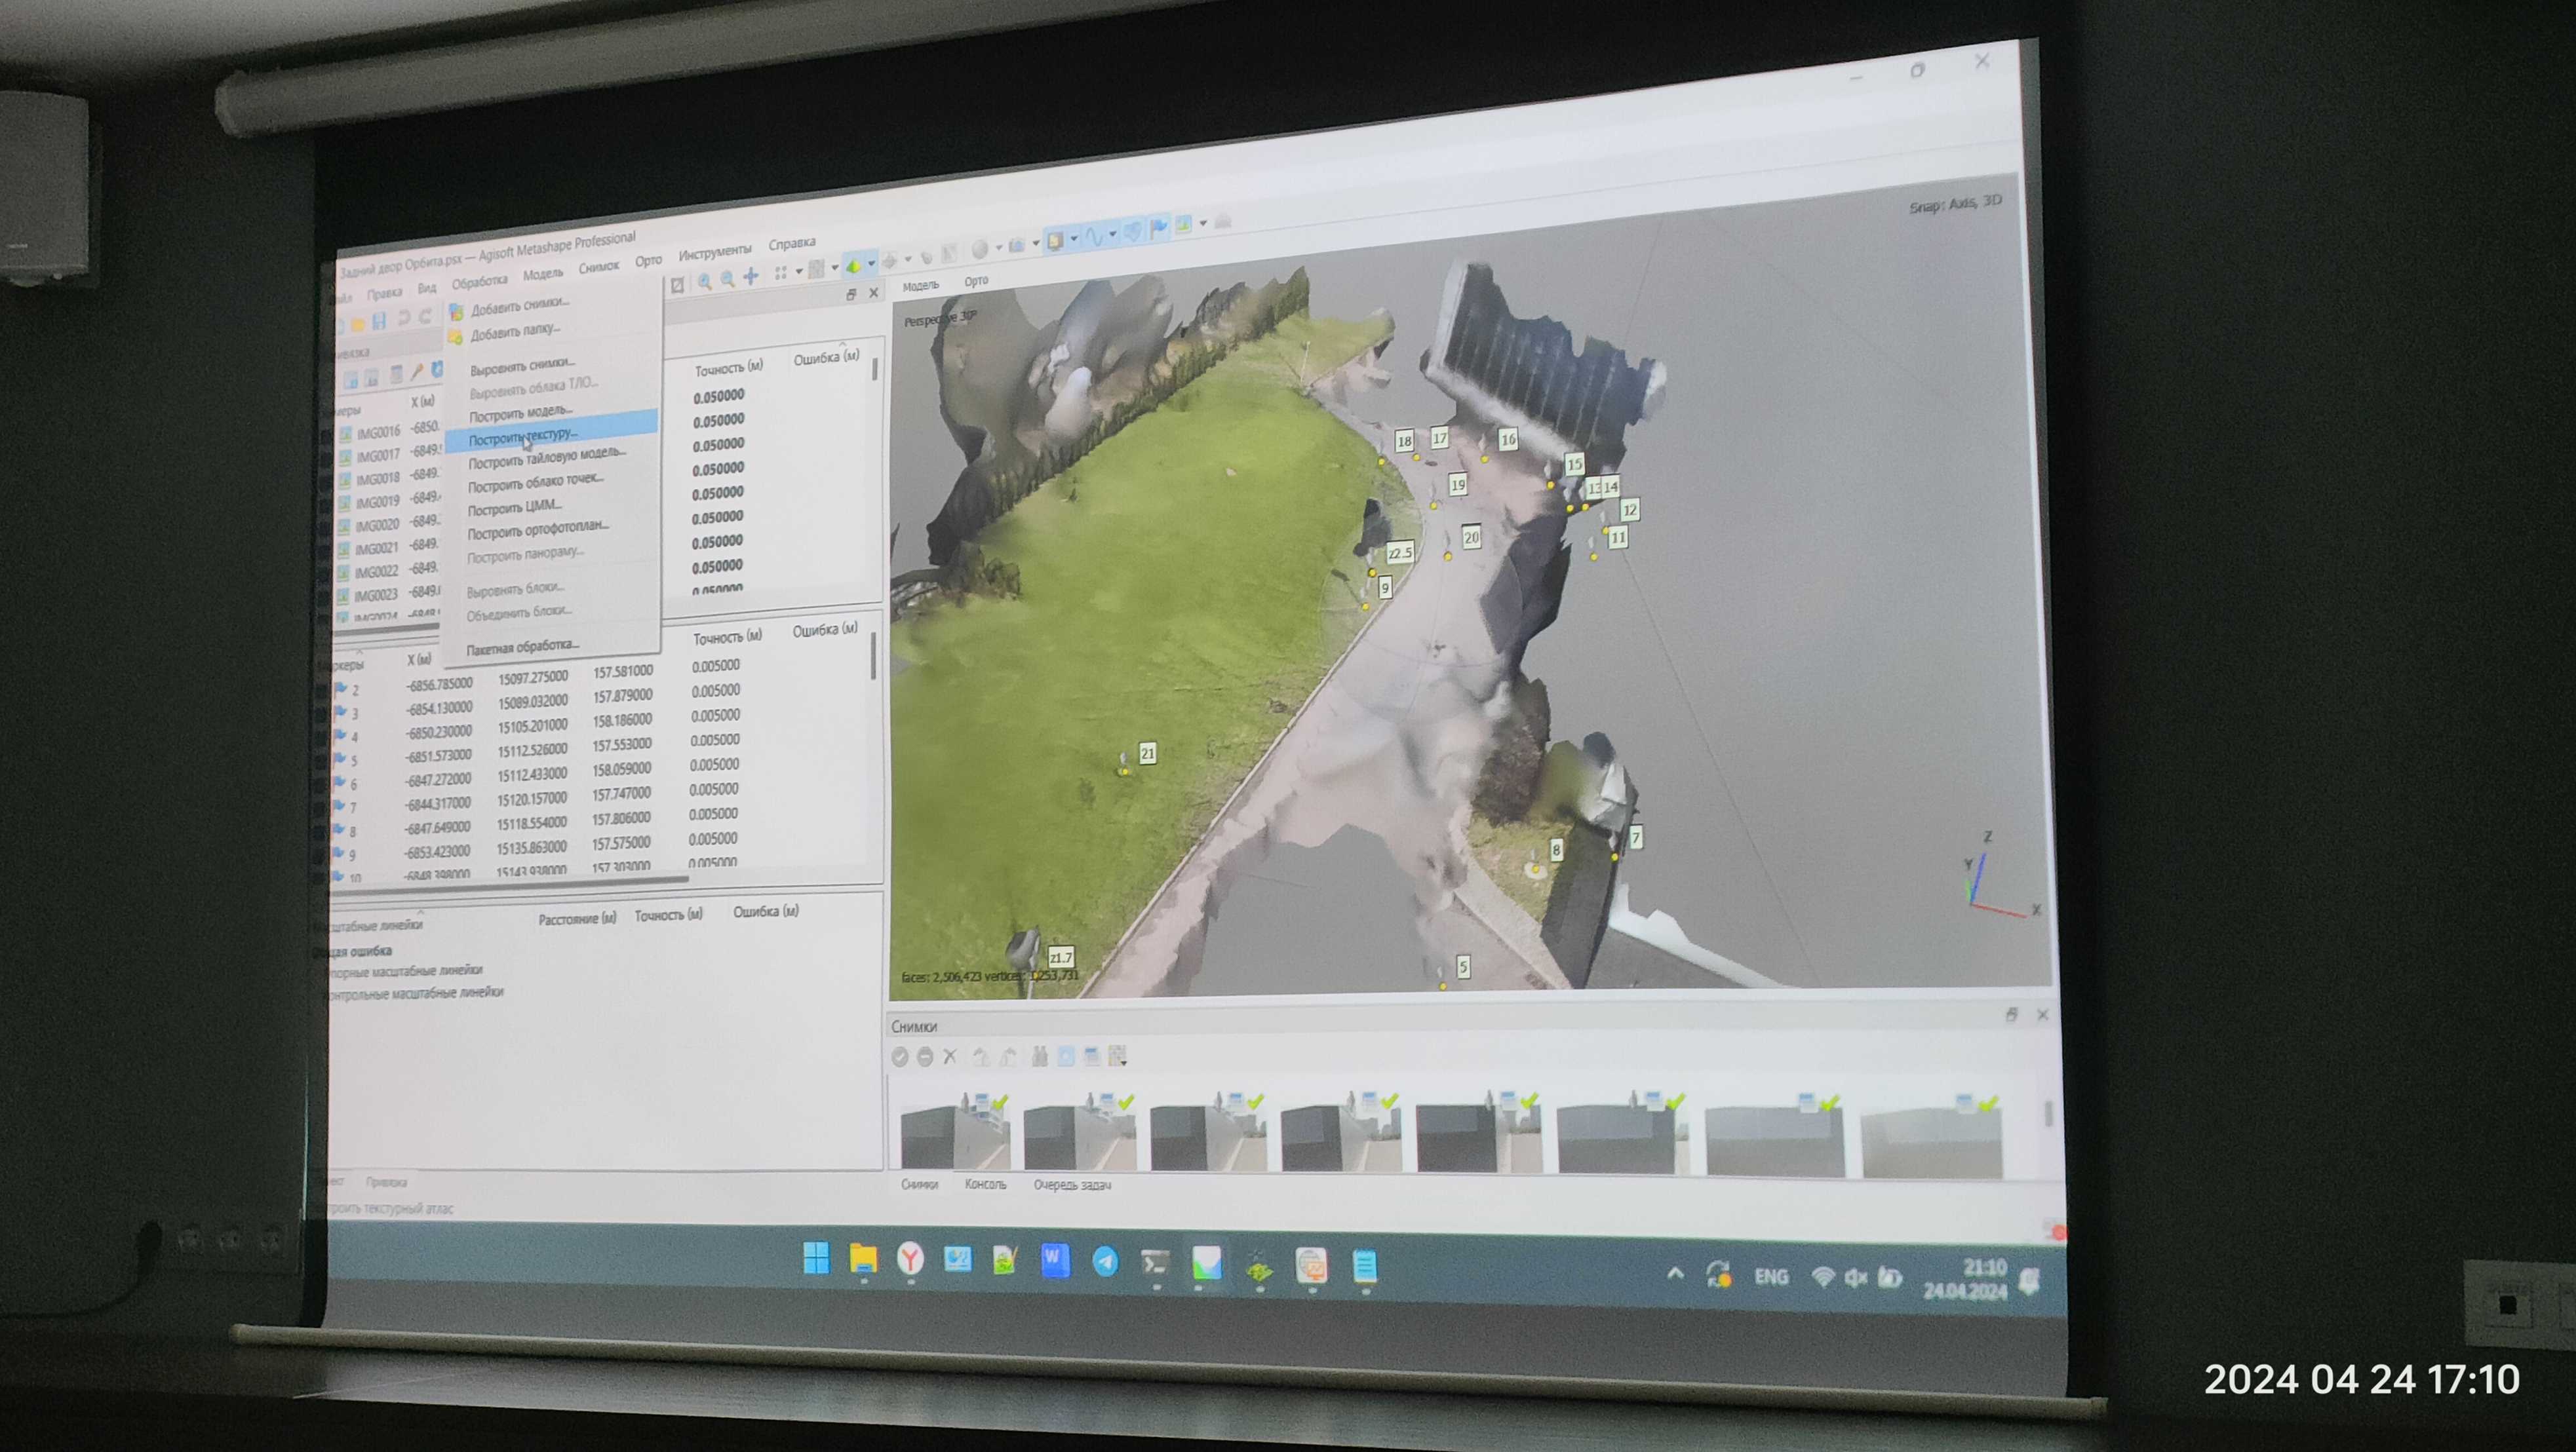Toggle the show markers flag button
Image resolution: width=2576 pixels, height=1452 pixels.
coord(1159,229)
